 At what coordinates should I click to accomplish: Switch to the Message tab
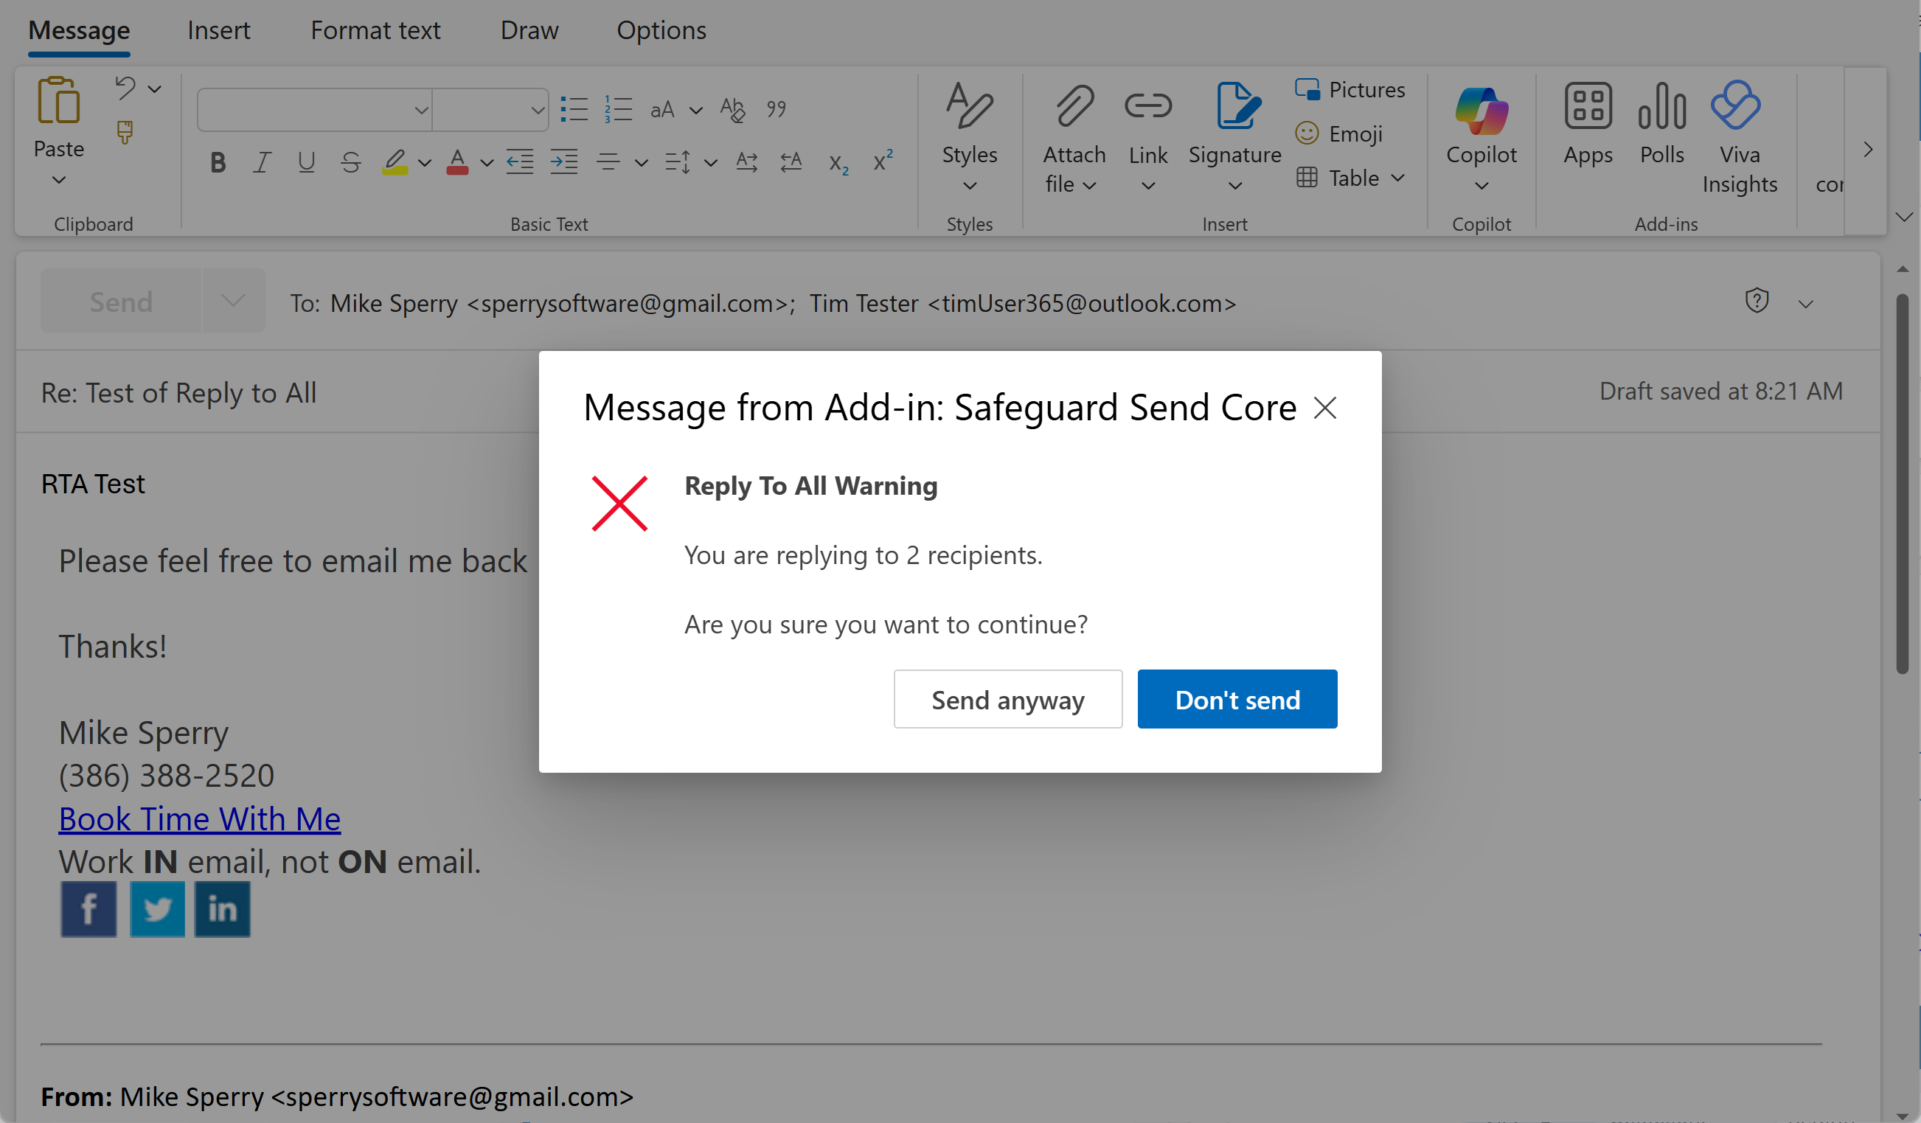click(80, 29)
